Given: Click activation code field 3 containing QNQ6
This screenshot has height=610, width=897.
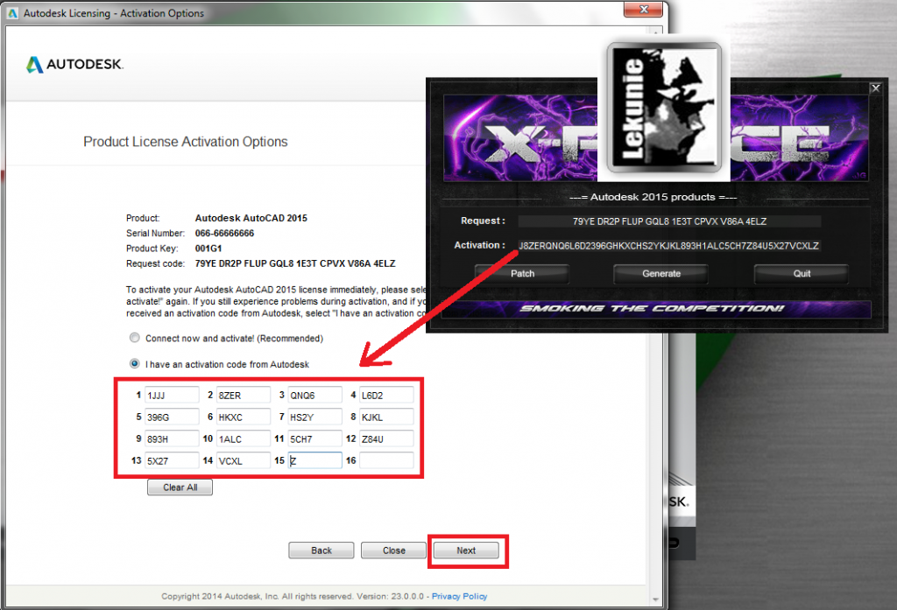Looking at the screenshot, I should pos(314,395).
